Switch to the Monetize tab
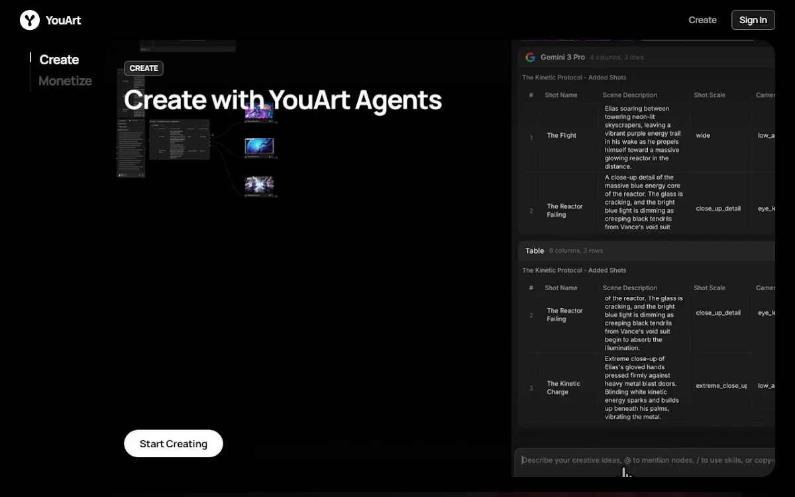This screenshot has width=795, height=497. point(65,81)
